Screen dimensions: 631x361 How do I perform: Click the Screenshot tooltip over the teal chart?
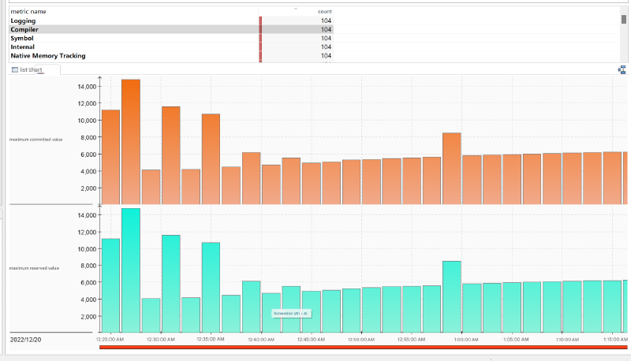[292, 313]
